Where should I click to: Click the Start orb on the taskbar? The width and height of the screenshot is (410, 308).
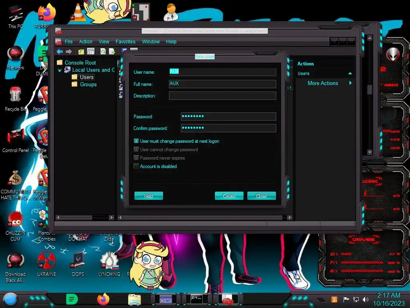tap(10, 299)
